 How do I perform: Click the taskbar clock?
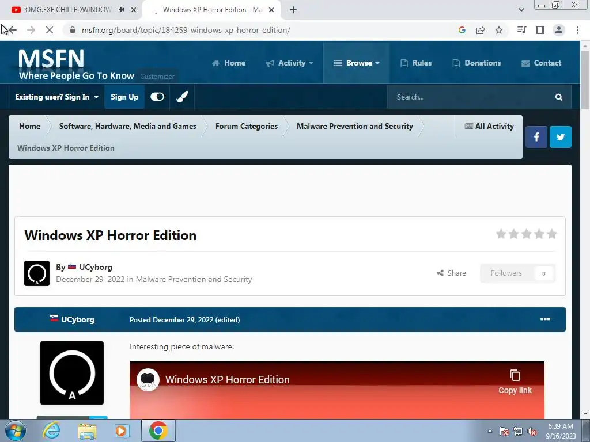tap(561, 431)
